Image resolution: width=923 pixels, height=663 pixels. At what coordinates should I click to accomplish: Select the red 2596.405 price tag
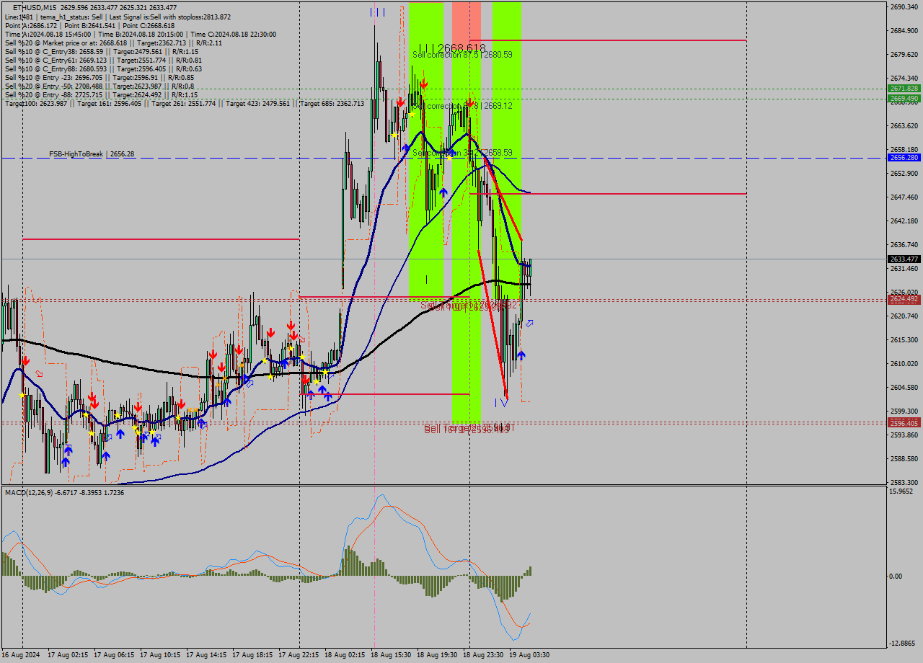tap(904, 423)
